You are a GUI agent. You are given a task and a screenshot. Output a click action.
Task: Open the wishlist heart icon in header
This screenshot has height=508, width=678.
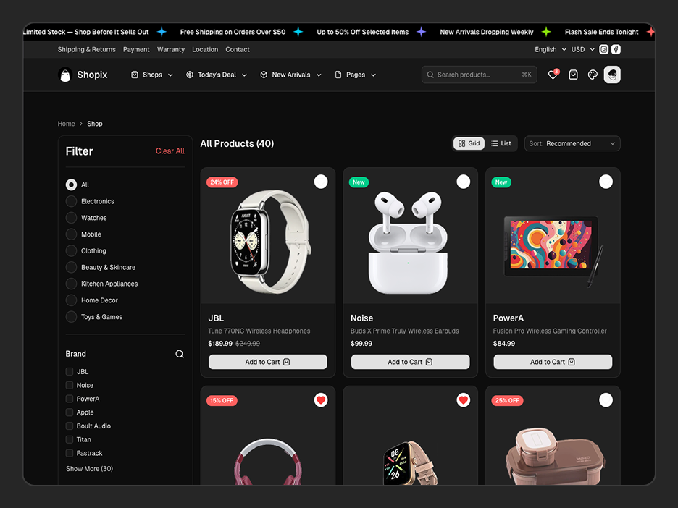[553, 75]
